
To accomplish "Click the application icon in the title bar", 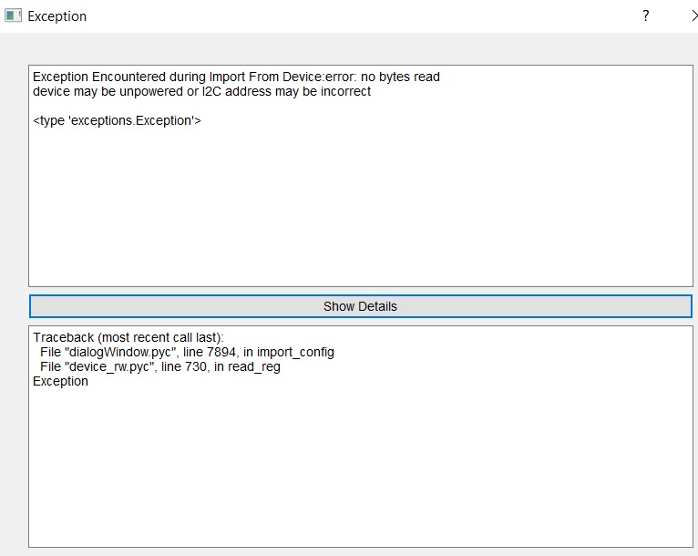I will click(x=13, y=16).
